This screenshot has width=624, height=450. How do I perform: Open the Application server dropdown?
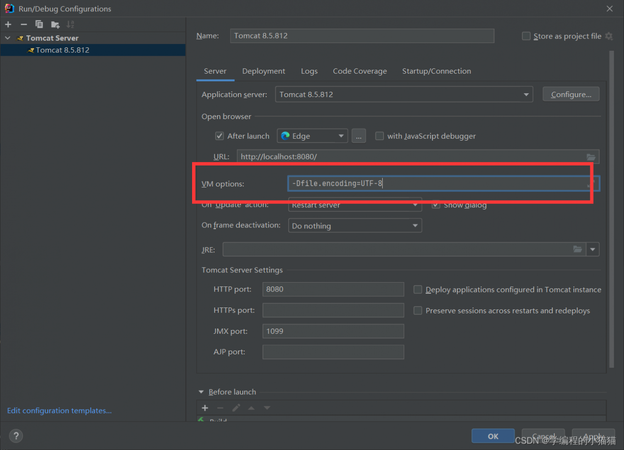tap(404, 94)
